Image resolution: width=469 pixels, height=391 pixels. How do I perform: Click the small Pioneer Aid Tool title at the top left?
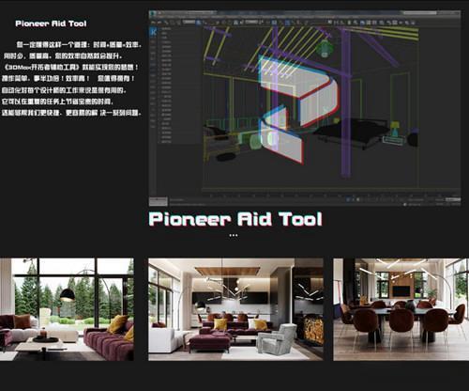51,23
